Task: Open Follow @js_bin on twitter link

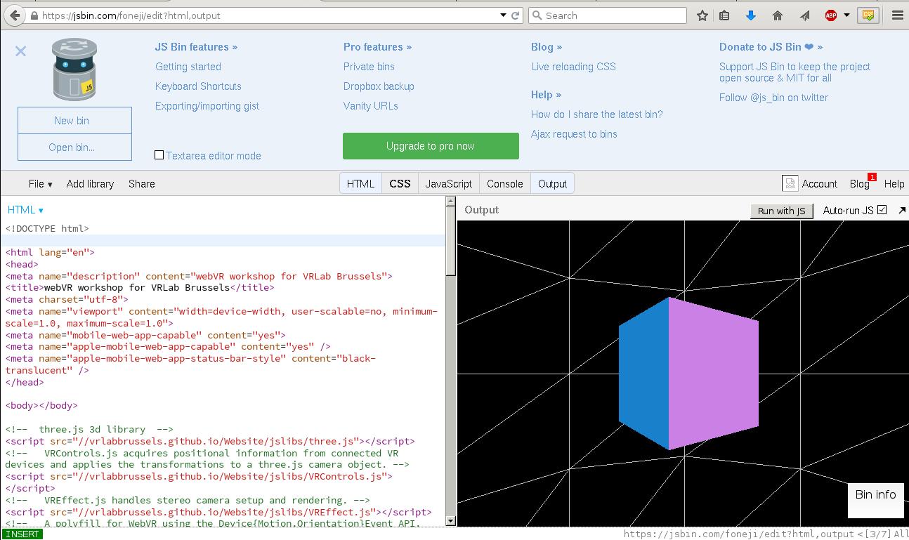Action: pos(773,98)
